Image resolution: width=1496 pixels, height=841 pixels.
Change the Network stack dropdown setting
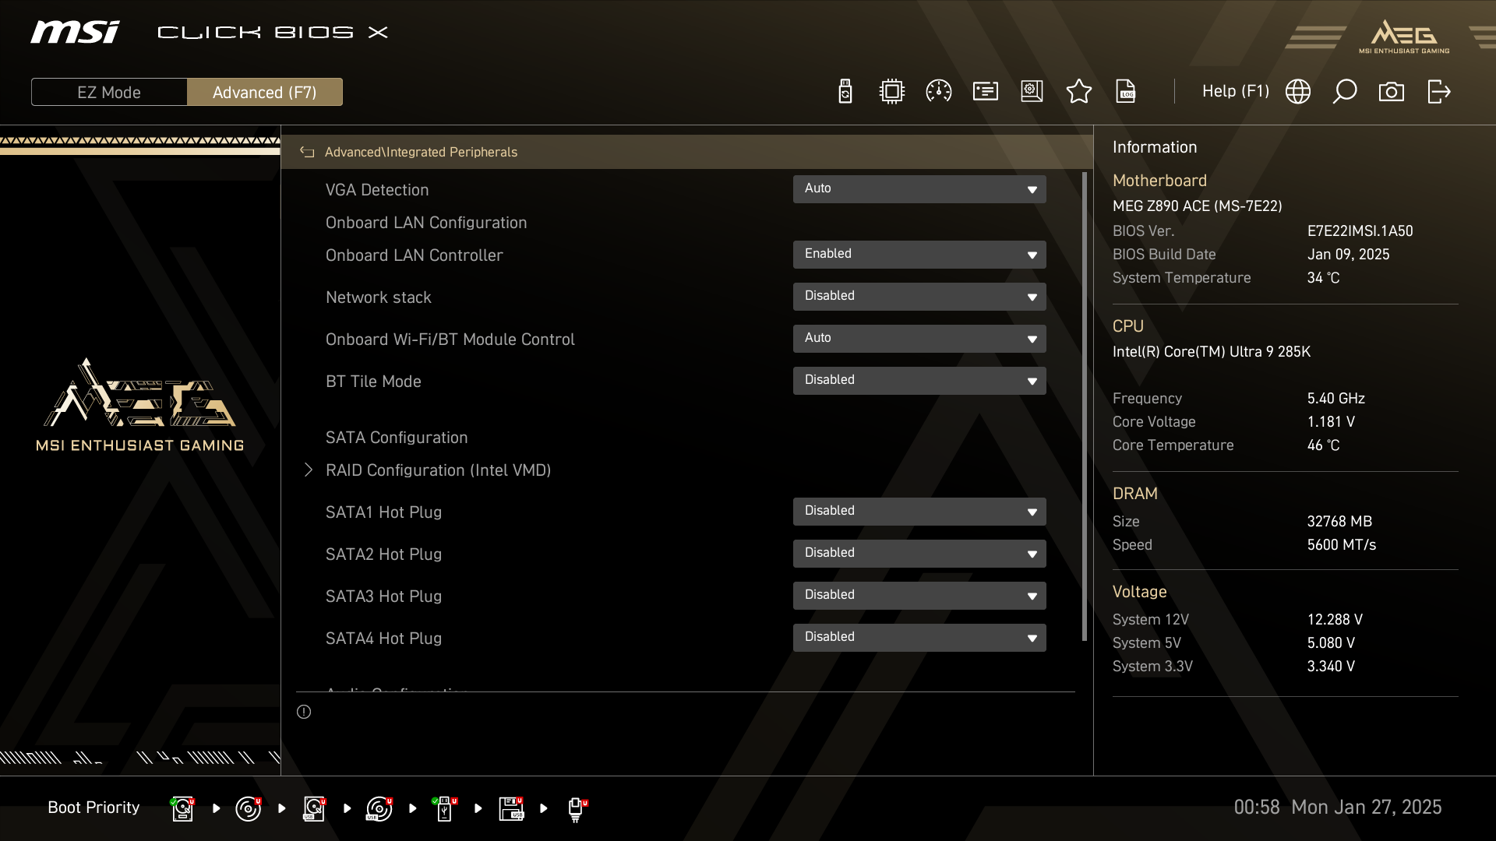(919, 297)
